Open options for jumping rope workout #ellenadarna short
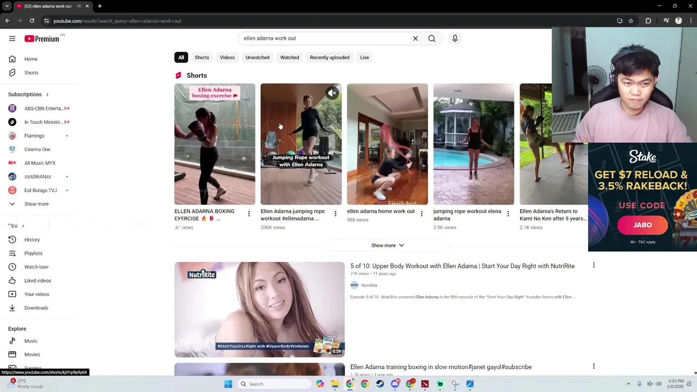 pos(335,214)
